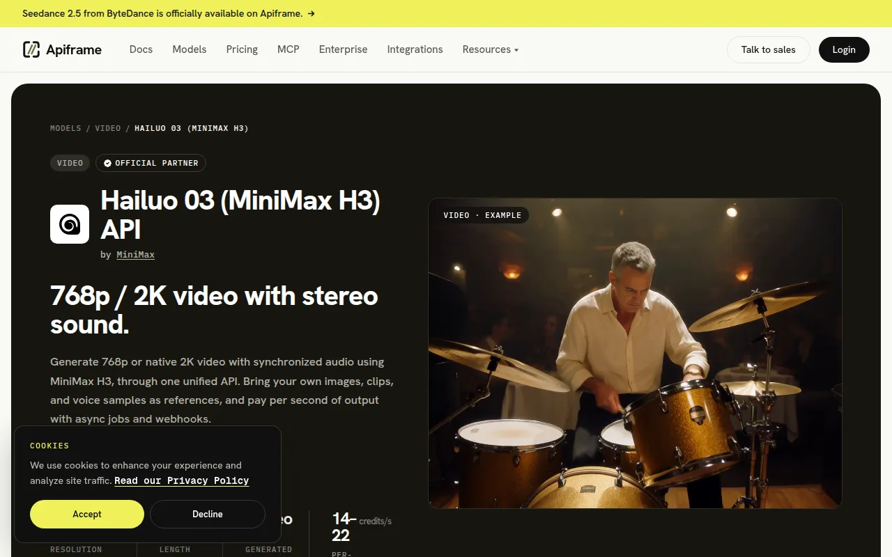Click the arrow in the Seedance announcement banner

pos(311,13)
